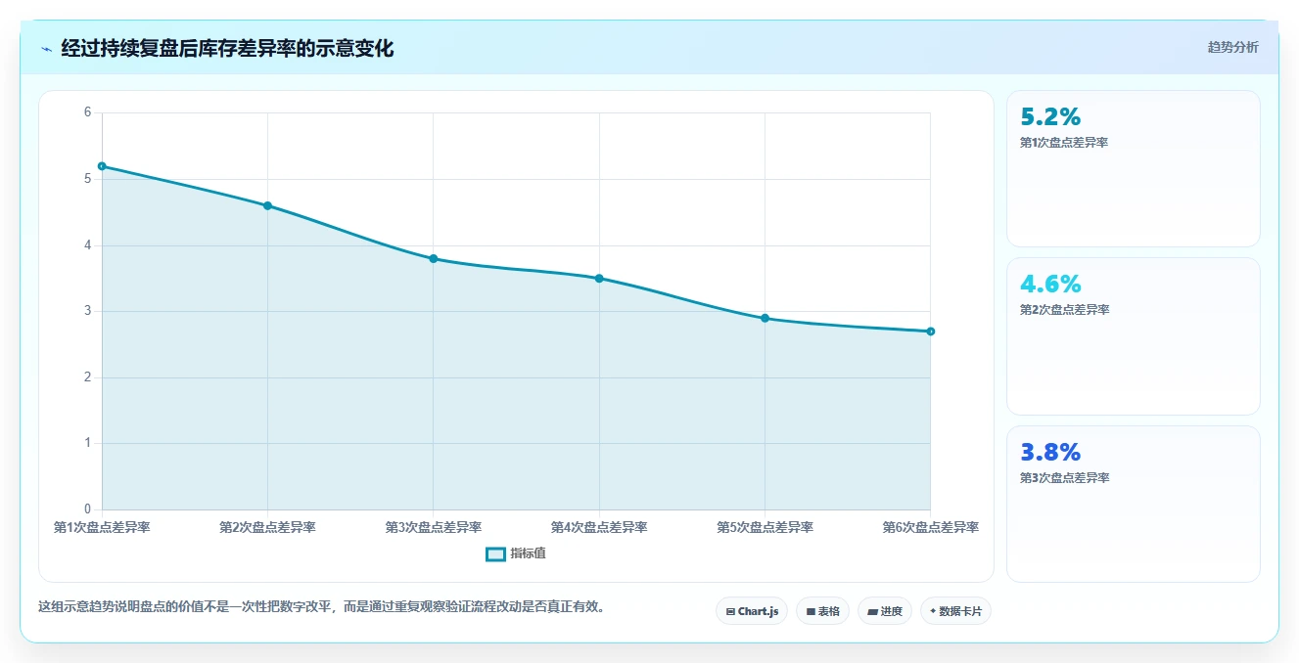The height and width of the screenshot is (663, 1299).
Task: Click the 3.8% value in the third card
Action: [1050, 452]
